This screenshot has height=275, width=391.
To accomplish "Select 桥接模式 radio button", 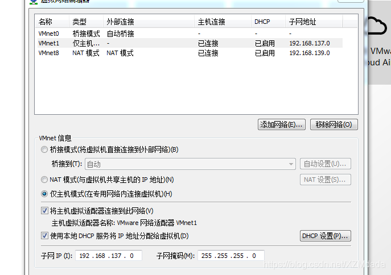I will (44, 149).
